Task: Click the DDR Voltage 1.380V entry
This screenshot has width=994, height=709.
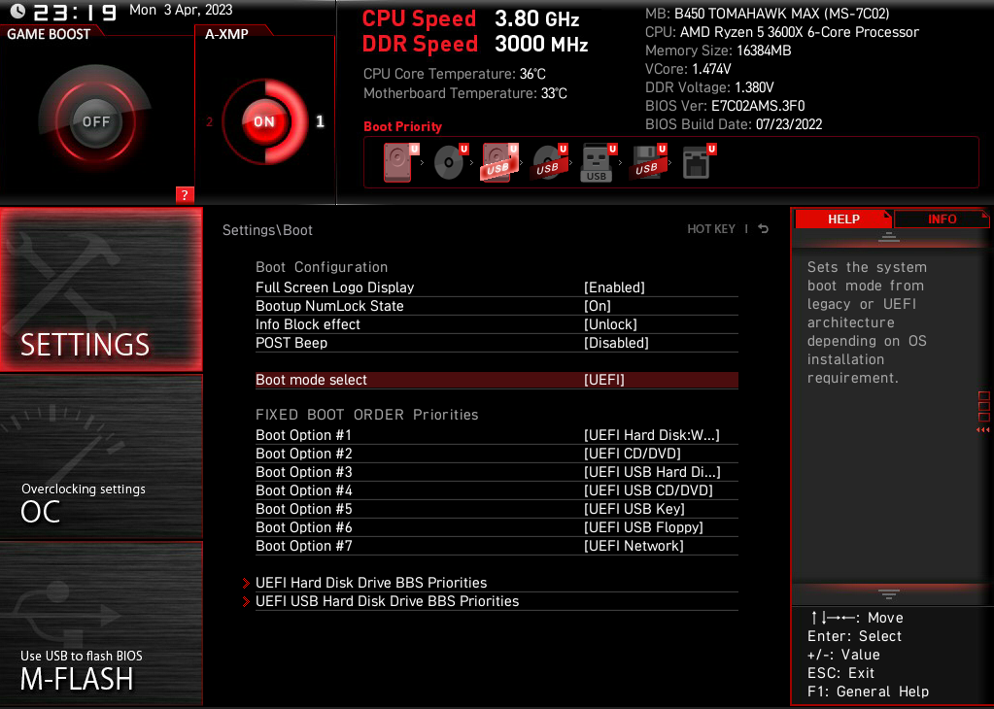Action: [x=709, y=87]
